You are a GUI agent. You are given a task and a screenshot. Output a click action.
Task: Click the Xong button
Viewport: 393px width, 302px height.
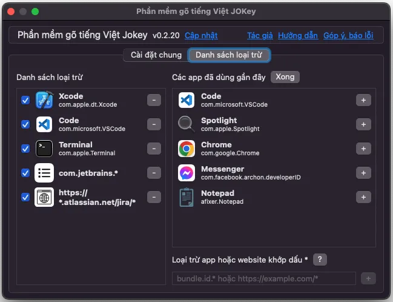(285, 77)
